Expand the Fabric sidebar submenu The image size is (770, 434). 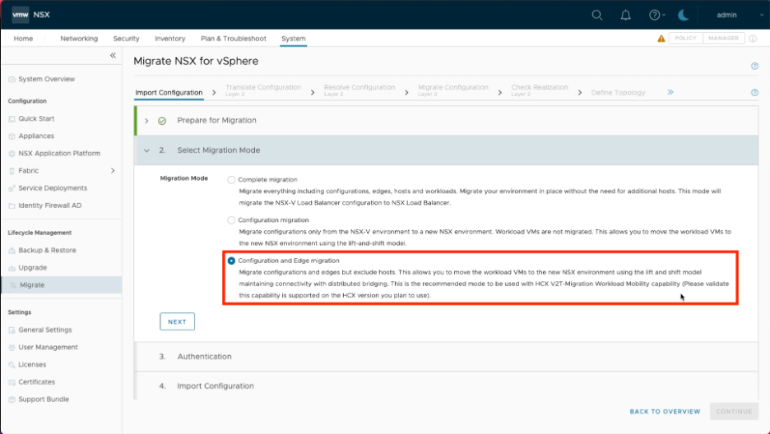coord(113,171)
